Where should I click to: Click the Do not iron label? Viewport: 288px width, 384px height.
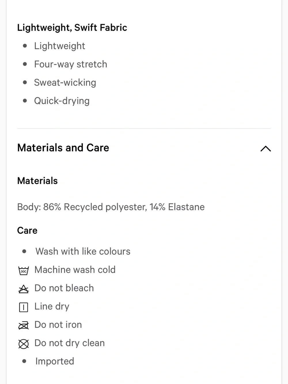point(58,325)
